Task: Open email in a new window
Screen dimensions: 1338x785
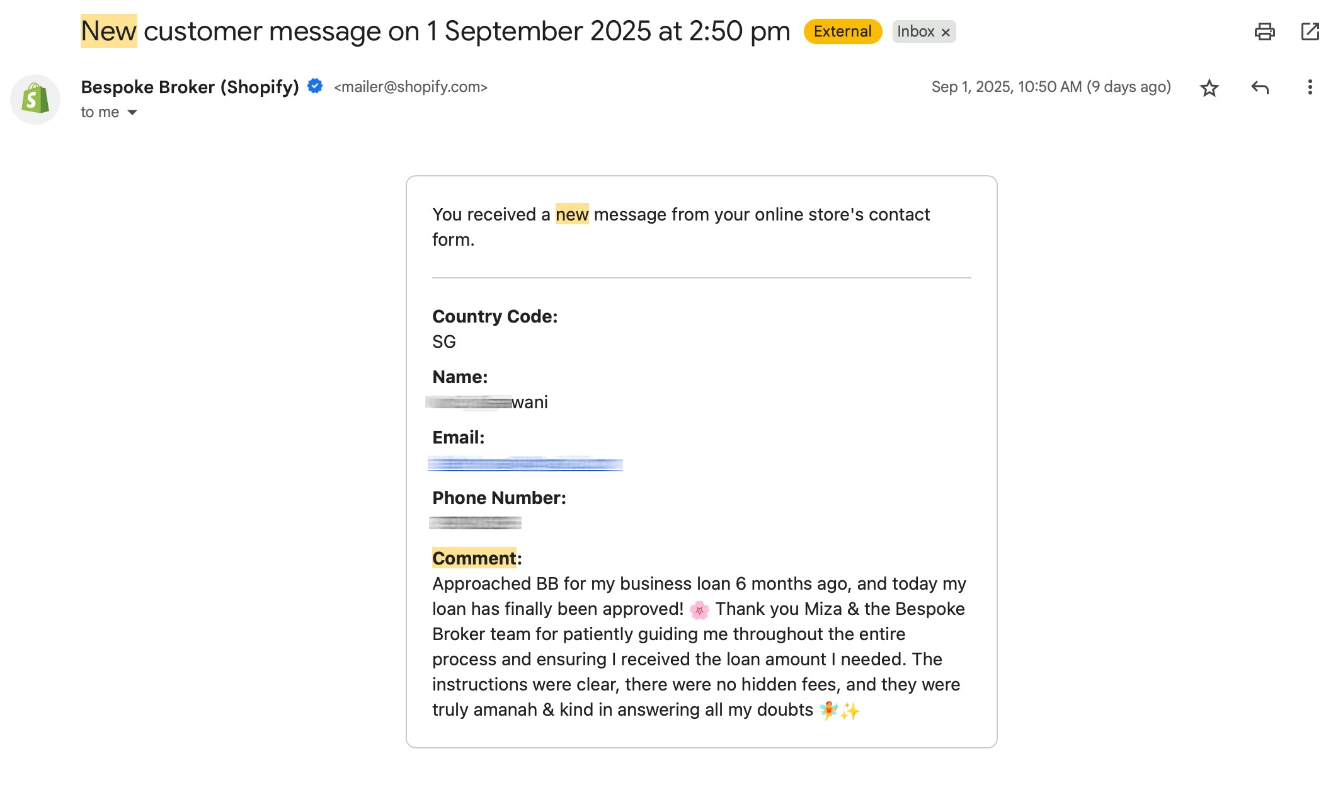Action: click(1310, 32)
